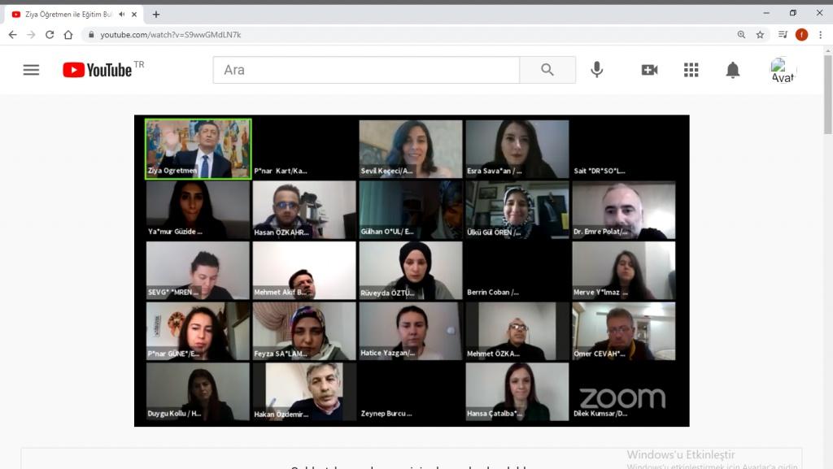
Task: Open the browser zoom magnifier icon
Action: click(x=741, y=35)
